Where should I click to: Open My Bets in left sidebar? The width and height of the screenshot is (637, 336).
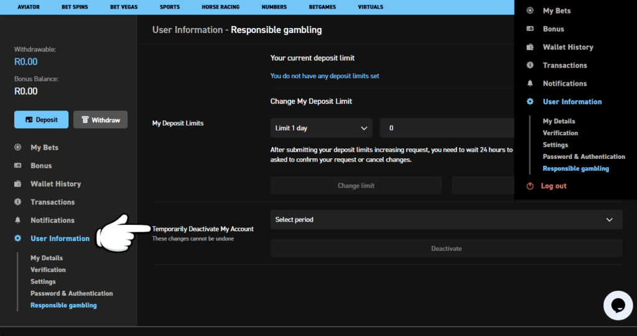tap(44, 147)
